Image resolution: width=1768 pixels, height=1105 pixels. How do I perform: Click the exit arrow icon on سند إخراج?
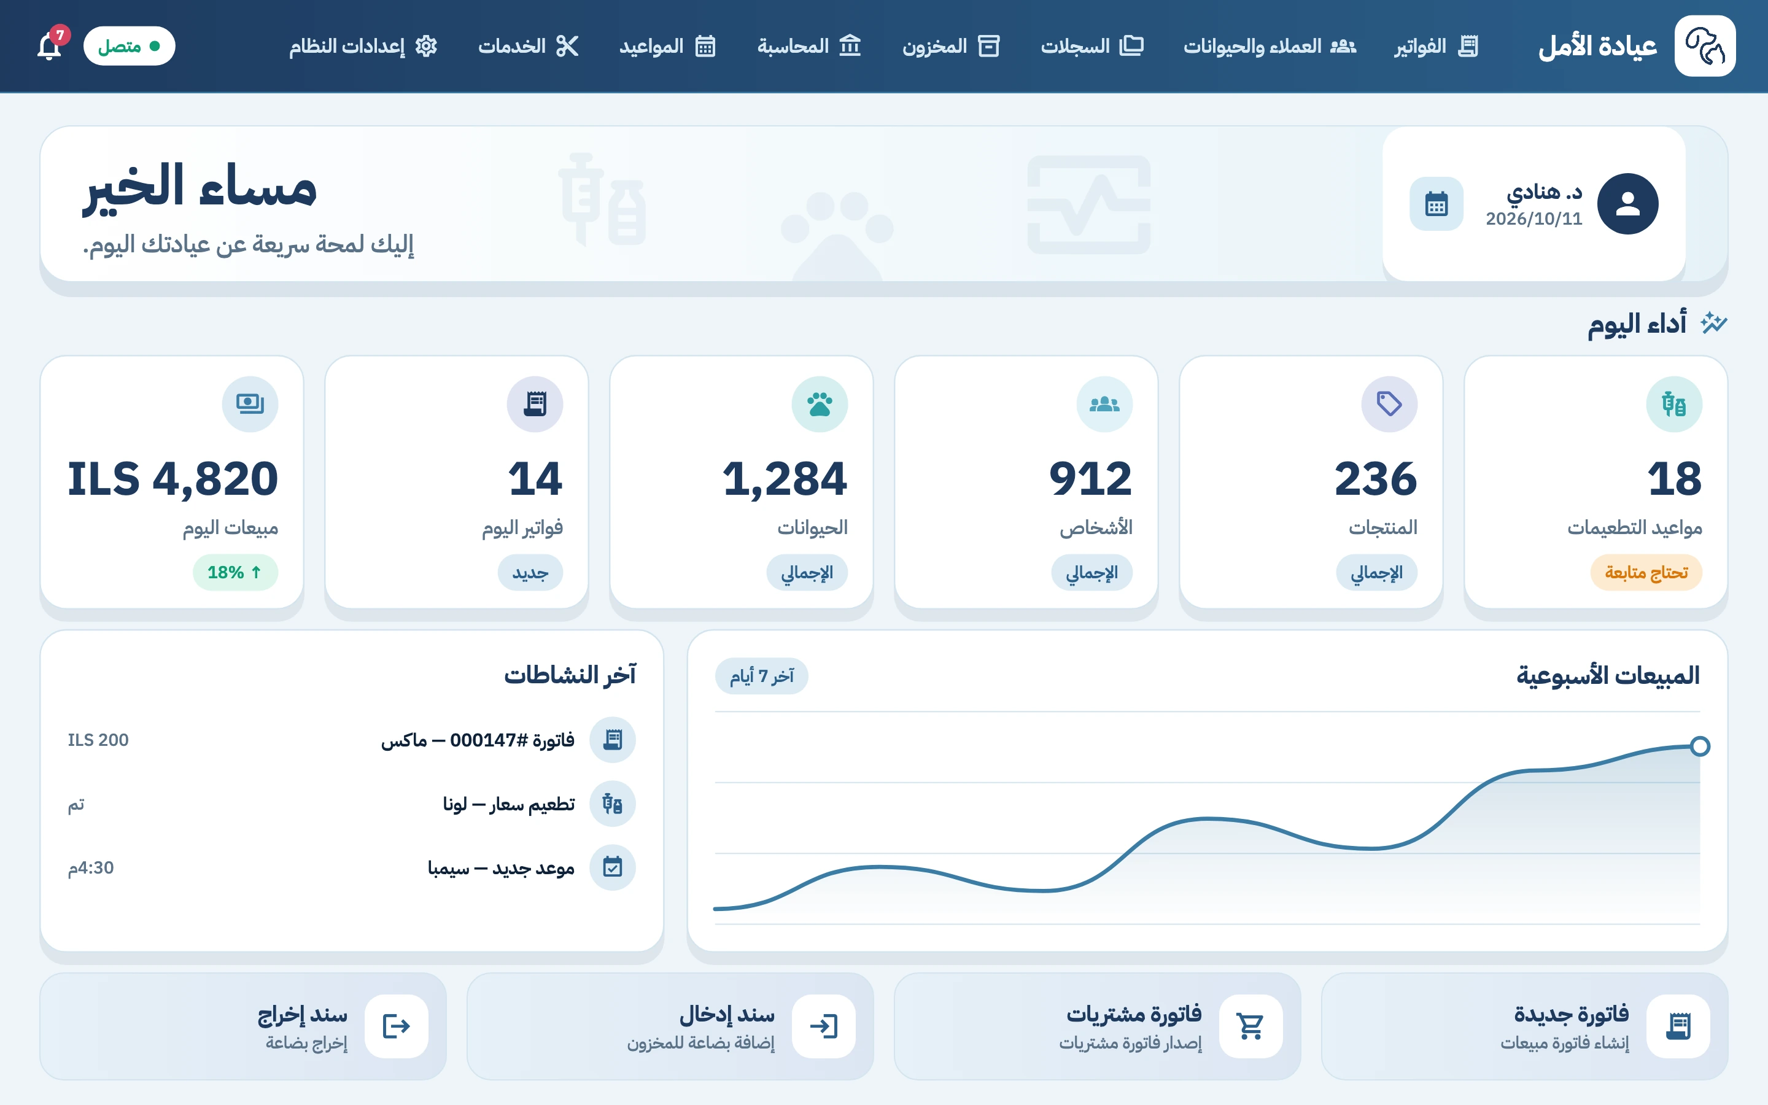pyautogui.click(x=396, y=1026)
